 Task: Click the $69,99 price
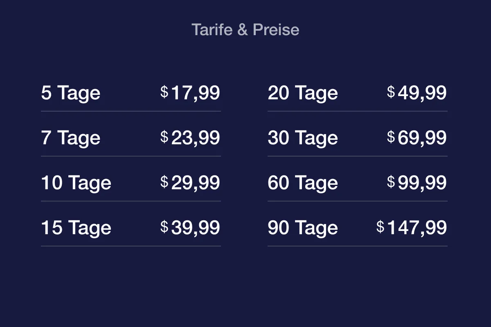pyautogui.click(x=417, y=138)
